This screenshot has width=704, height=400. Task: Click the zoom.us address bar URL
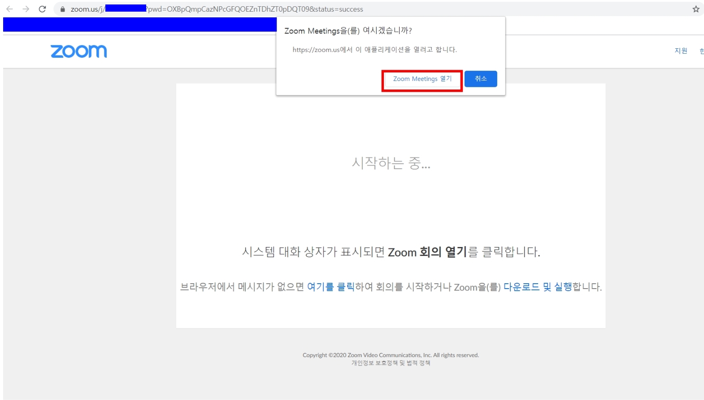click(217, 9)
